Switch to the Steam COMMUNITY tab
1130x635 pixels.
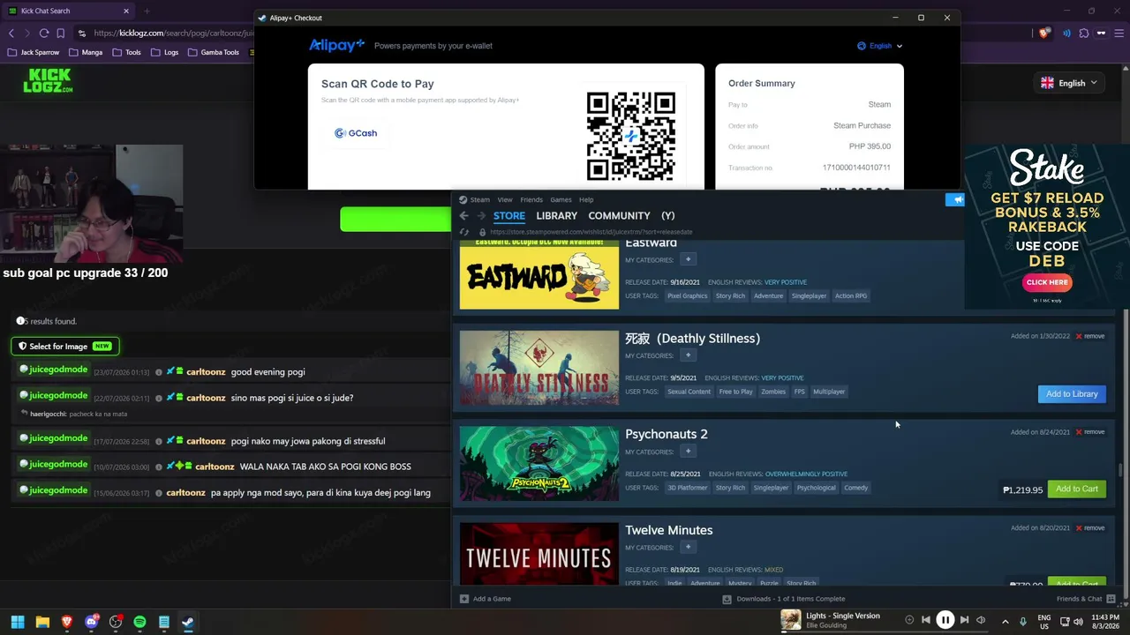[619, 216]
